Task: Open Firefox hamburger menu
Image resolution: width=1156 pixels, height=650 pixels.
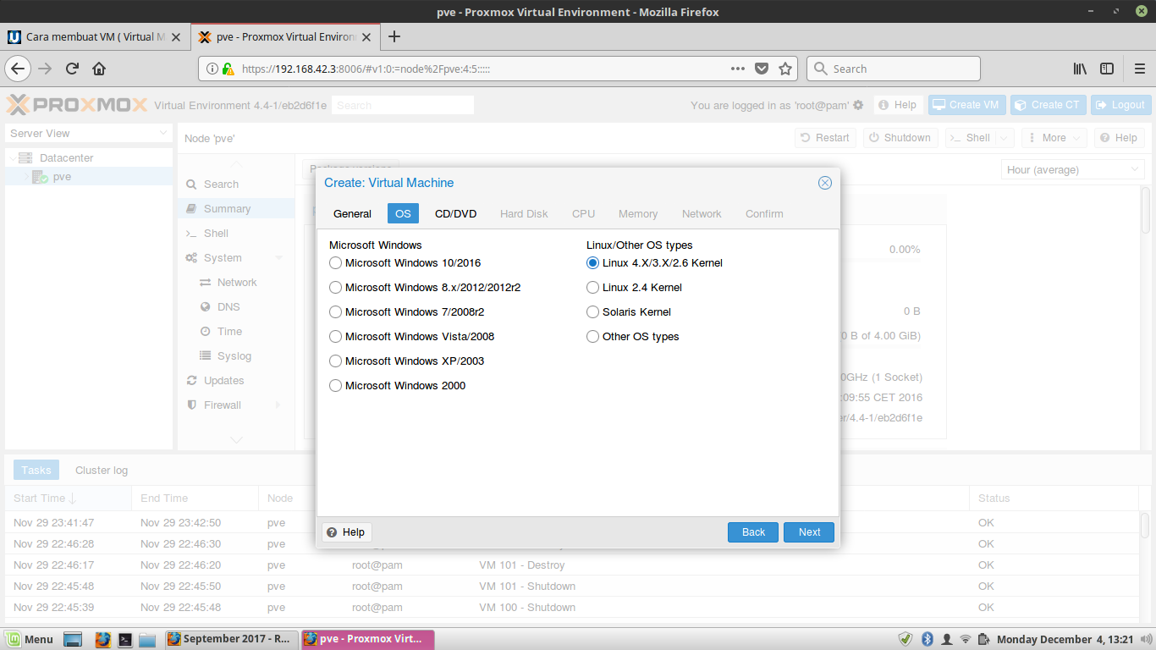Action: 1140,69
